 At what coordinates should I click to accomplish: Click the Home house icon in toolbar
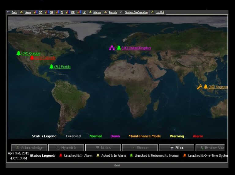pyautogui.click(x=21, y=12)
